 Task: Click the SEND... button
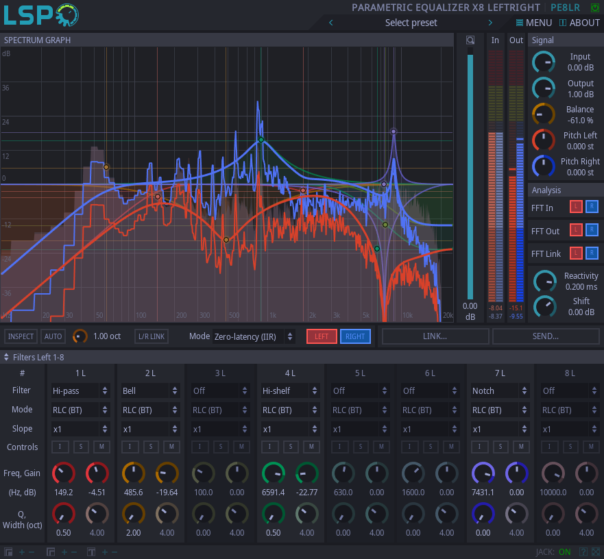545,336
